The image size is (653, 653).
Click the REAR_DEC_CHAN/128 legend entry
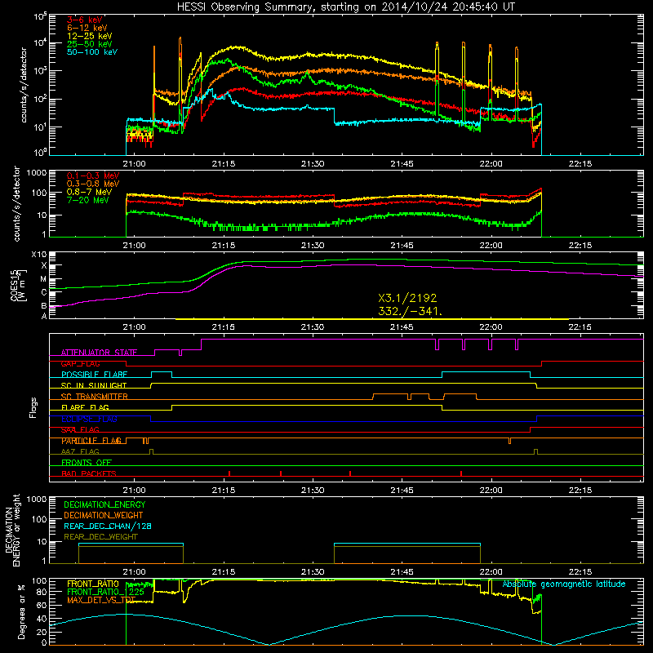point(108,526)
